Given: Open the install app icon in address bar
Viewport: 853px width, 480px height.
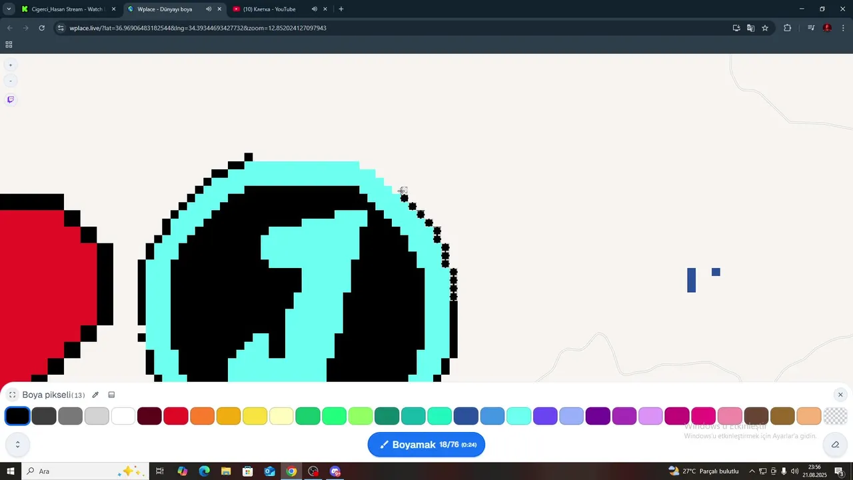Looking at the screenshot, I should tap(736, 28).
